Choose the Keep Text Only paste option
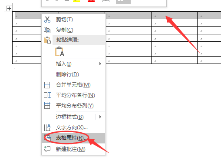The width and height of the screenshot is (221, 161). click(59, 51)
